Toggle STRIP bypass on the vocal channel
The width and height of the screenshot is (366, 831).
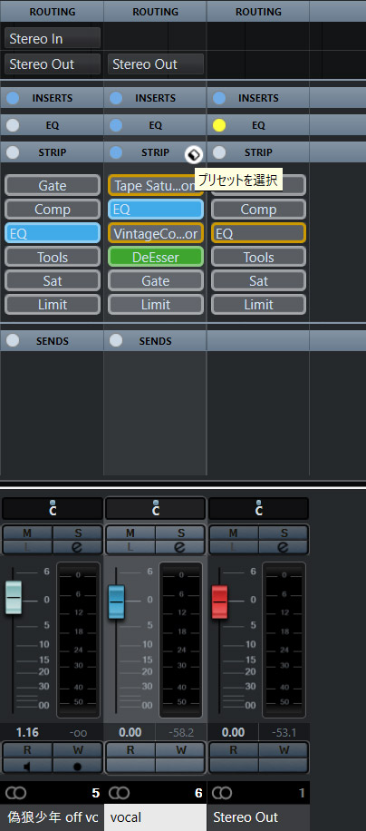click(116, 152)
